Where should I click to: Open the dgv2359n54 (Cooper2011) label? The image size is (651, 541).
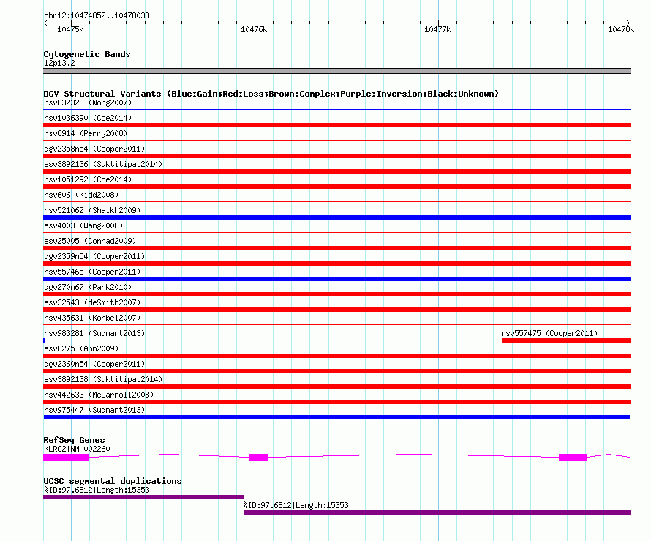[x=94, y=256]
